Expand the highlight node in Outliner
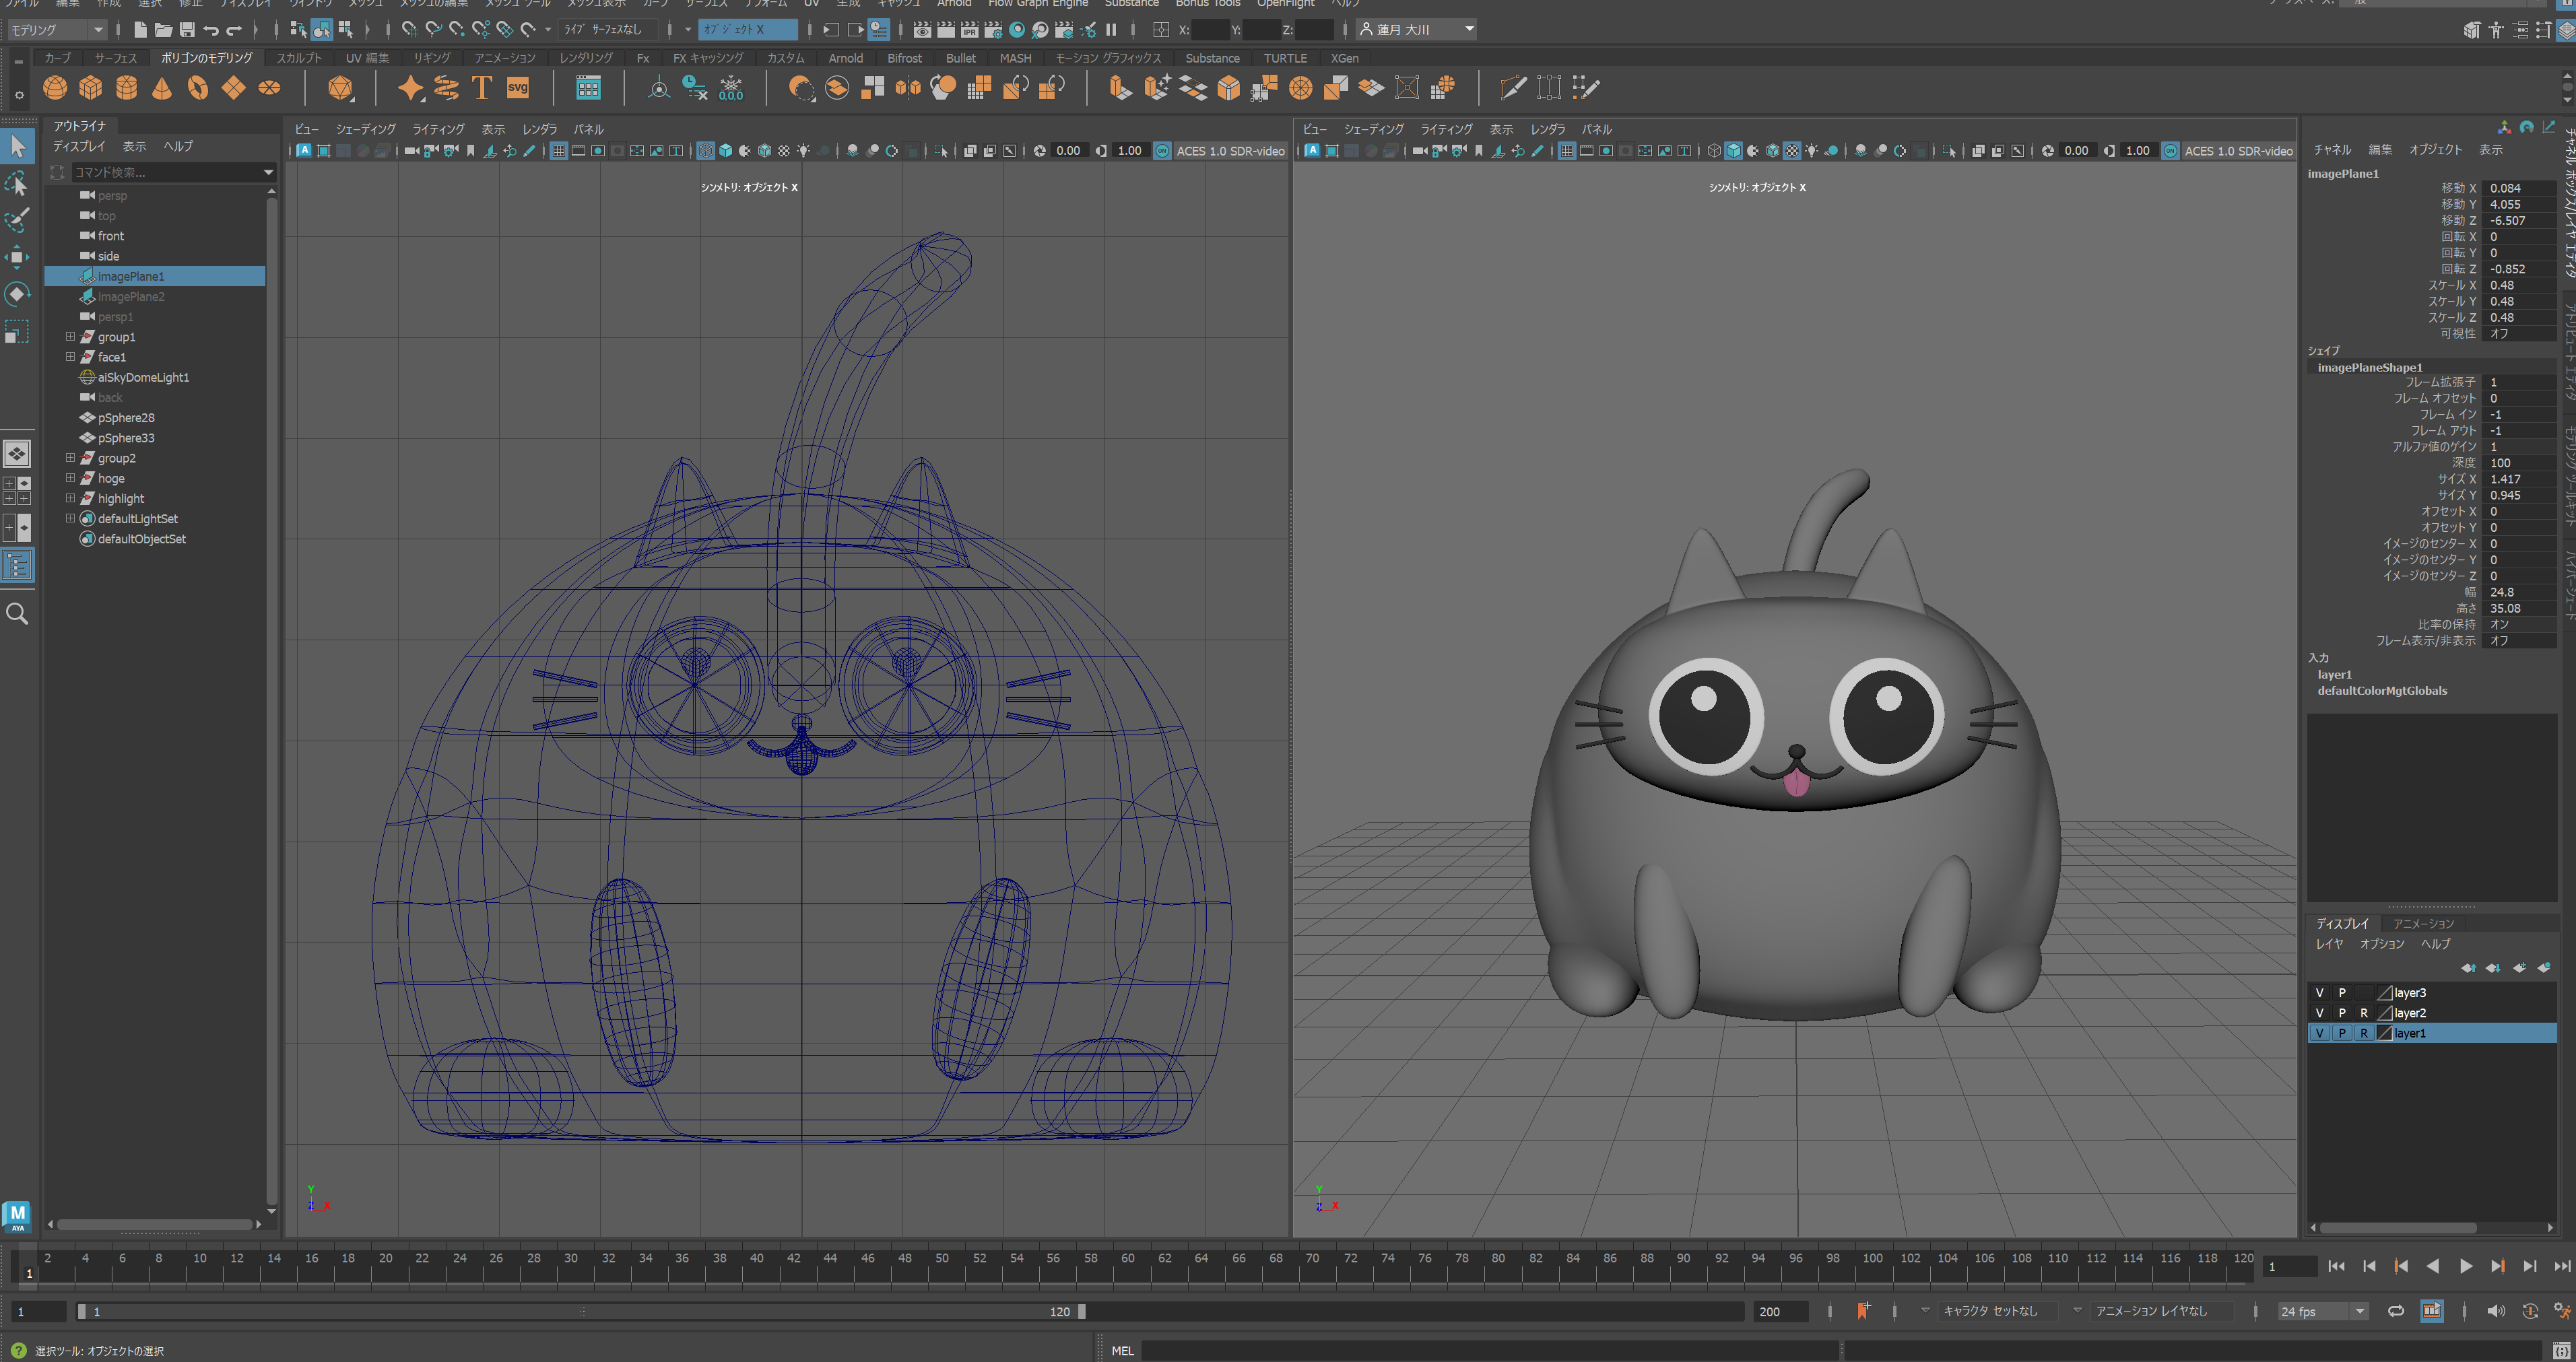This screenshot has width=2576, height=1362. pyautogui.click(x=70, y=498)
